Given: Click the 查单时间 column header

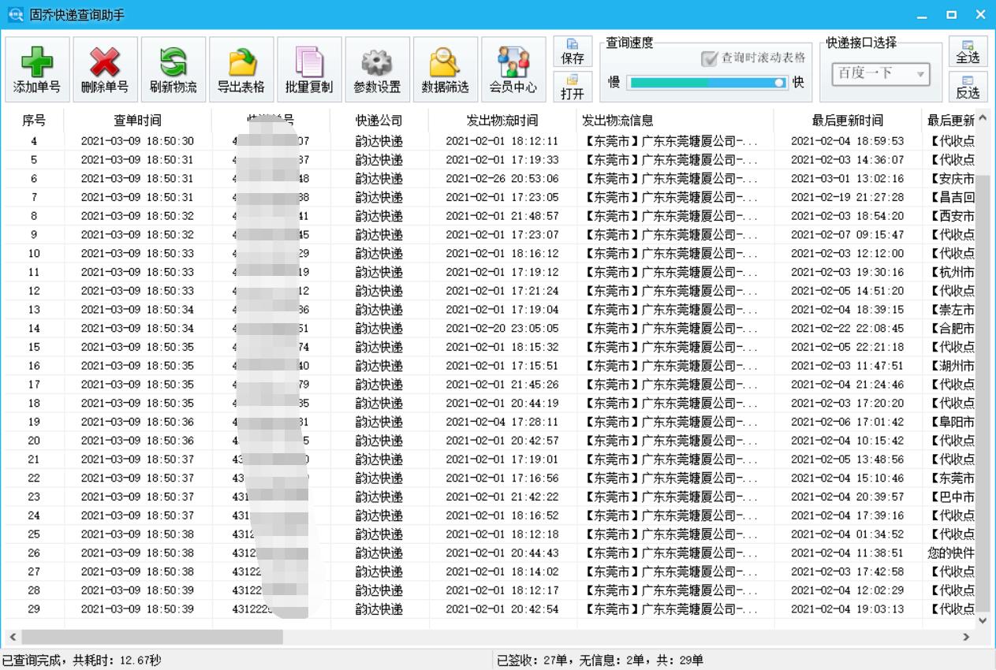Looking at the screenshot, I should (138, 120).
